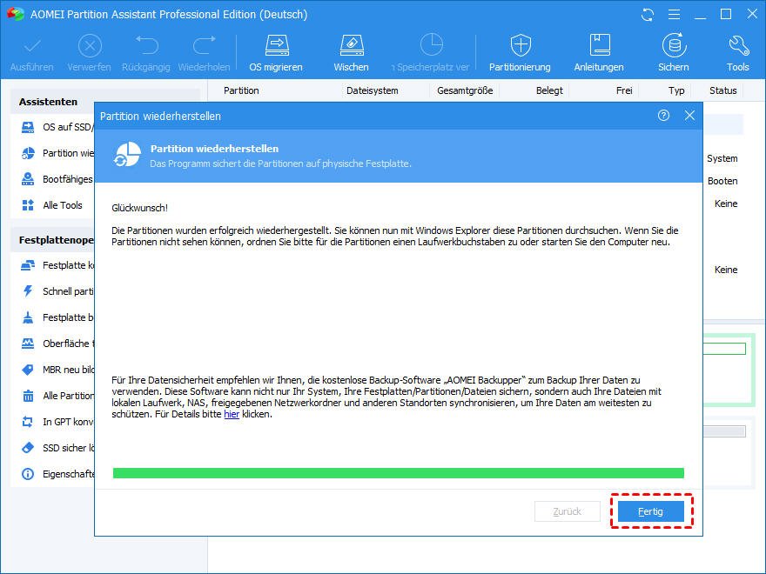
Task: Click the Schnell partitionieren lightning icon
Action: point(28,291)
